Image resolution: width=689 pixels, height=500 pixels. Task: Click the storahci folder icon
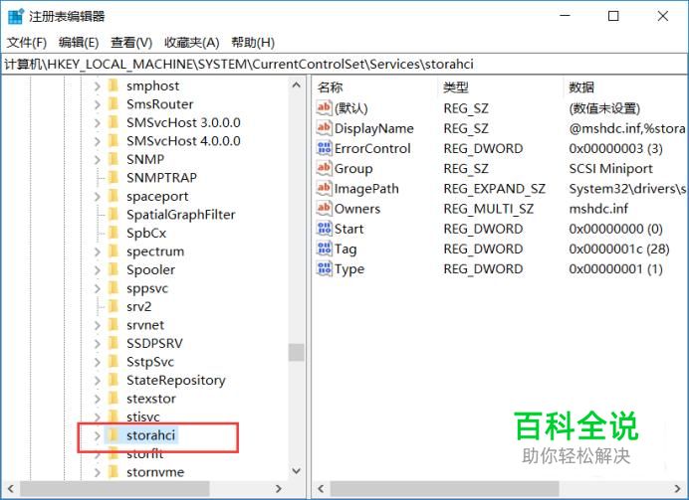pos(114,435)
